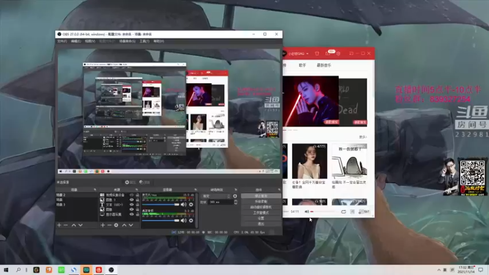Undock the sources panel using its header icon
Viewport: 489px width, 275px height.
136,189
